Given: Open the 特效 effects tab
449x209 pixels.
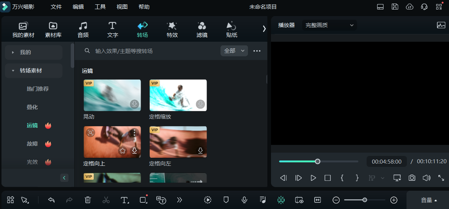Looking at the screenshot, I should point(172,30).
